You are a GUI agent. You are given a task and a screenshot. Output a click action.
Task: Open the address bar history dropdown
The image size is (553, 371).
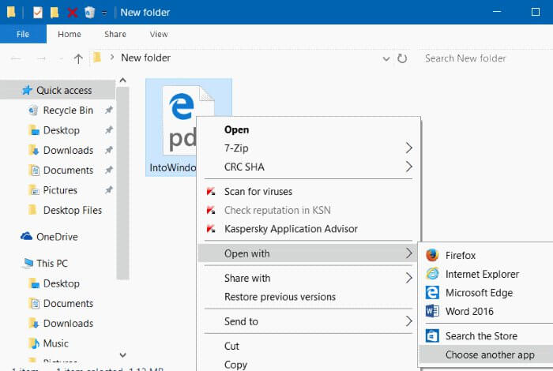(386, 58)
